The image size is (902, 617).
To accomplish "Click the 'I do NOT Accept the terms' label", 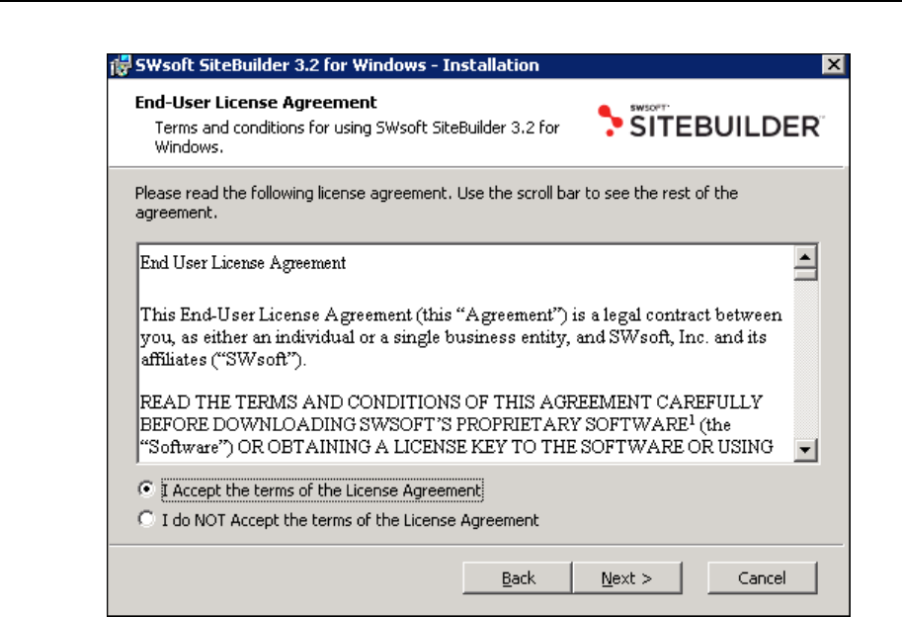I will [351, 520].
